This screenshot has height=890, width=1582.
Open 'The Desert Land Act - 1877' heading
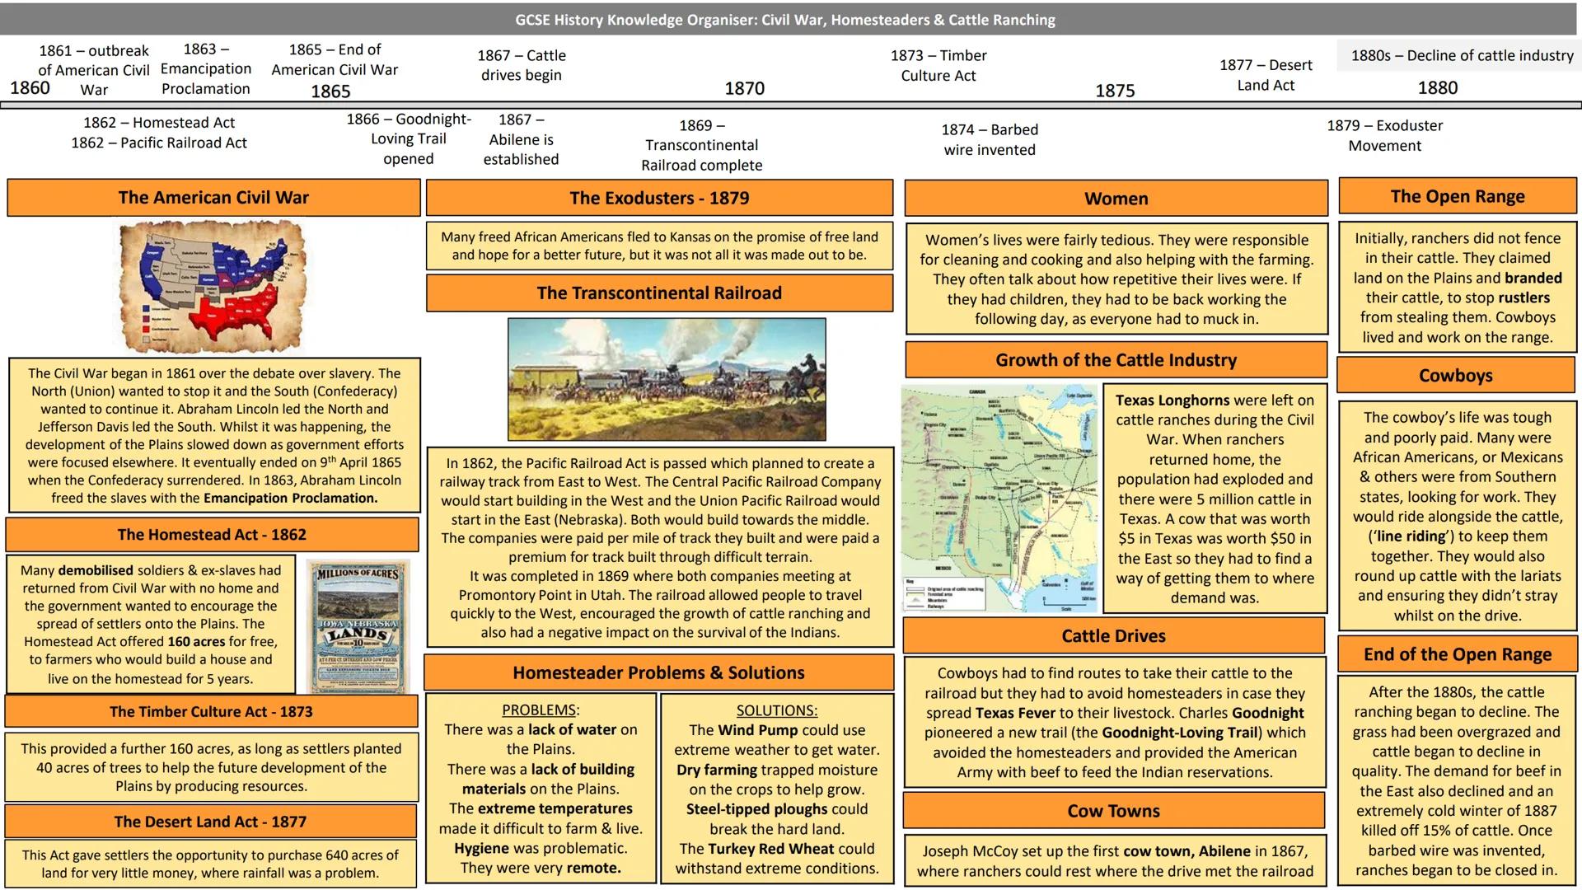tap(211, 822)
